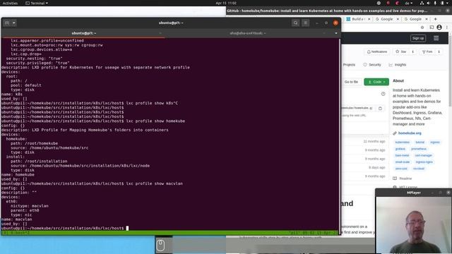452x254 pixels.
Task: Click the grafana topic tag
Action: point(400,149)
